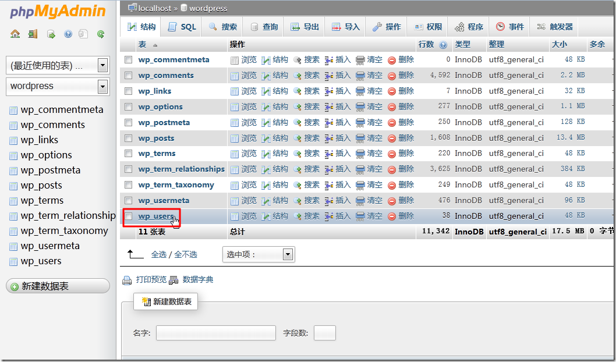
Task: Tick the wp_comments checkbox
Action: (x=129, y=76)
